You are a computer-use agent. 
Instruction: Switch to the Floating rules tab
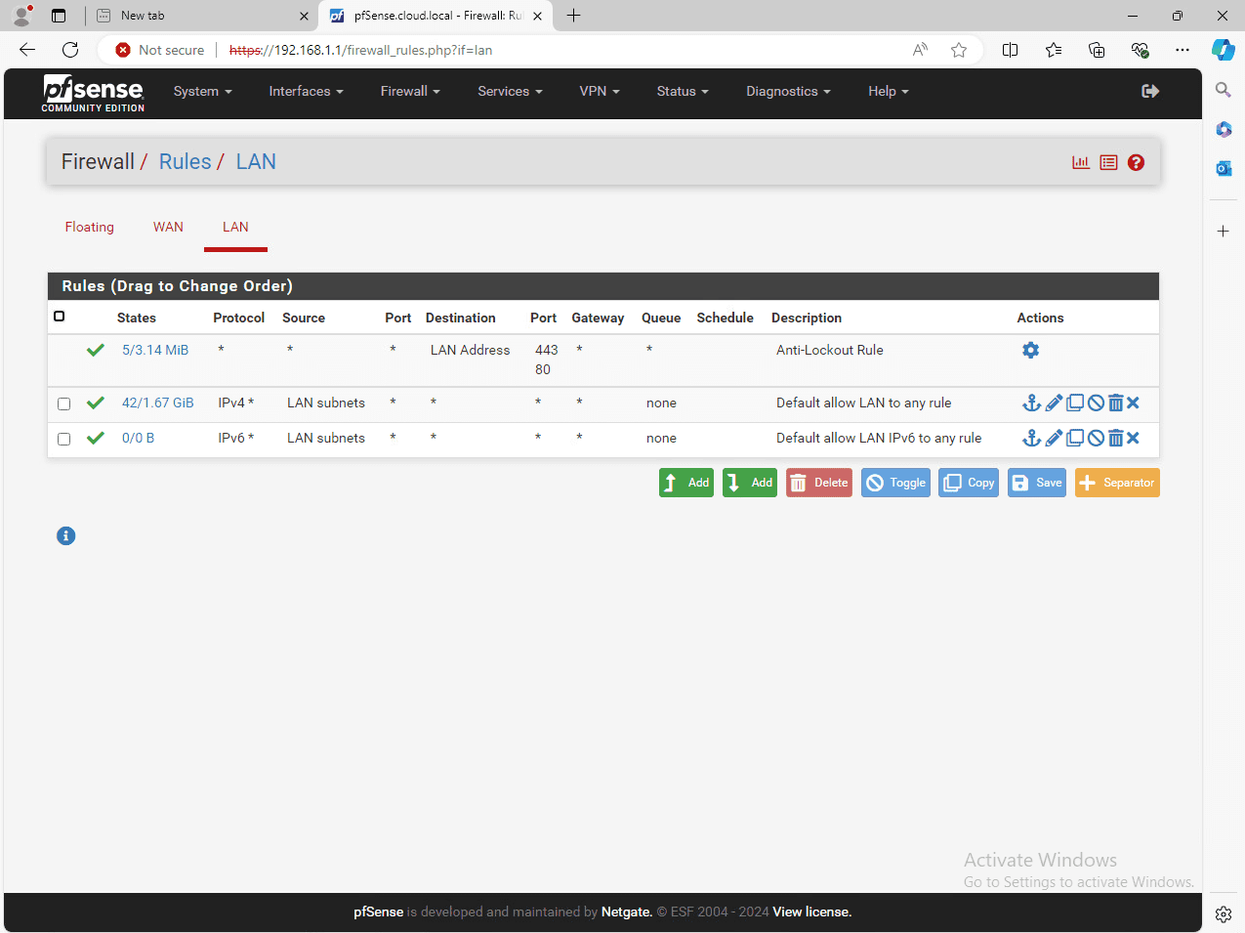(90, 227)
